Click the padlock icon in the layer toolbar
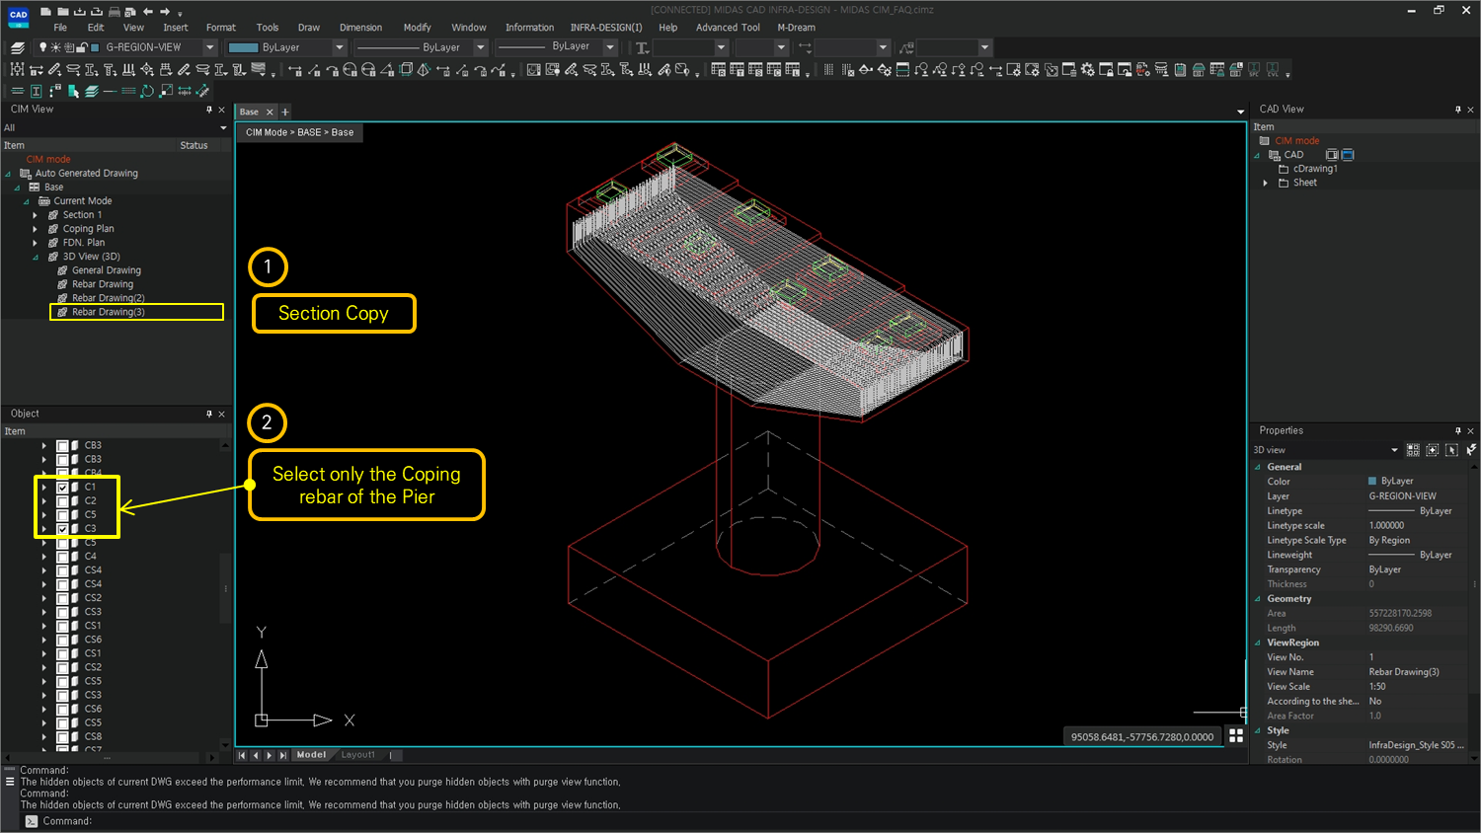Viewport: 1481px width, 833px height. [x=82, y=47]
